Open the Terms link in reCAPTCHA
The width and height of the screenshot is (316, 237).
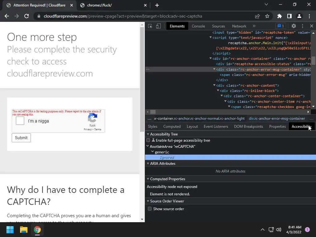coord(98,129)
